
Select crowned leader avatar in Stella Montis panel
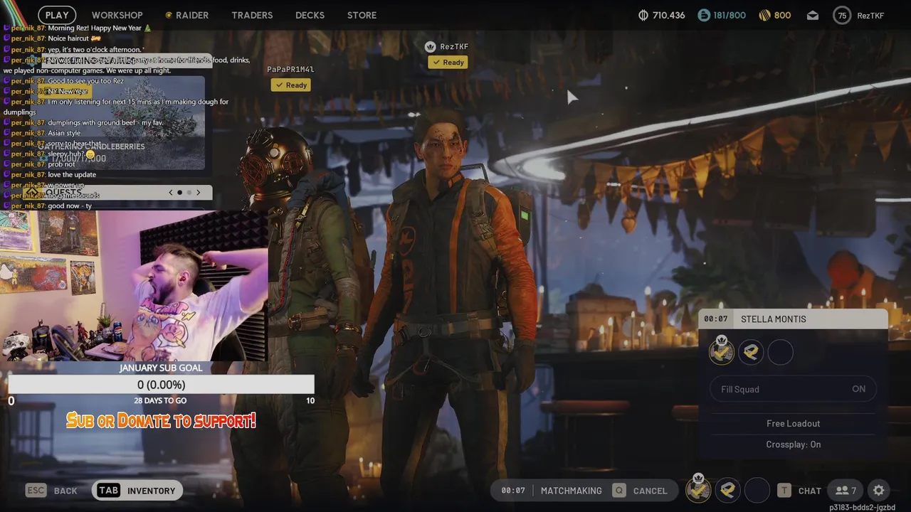pyautogui.click(x=722, y=351)
